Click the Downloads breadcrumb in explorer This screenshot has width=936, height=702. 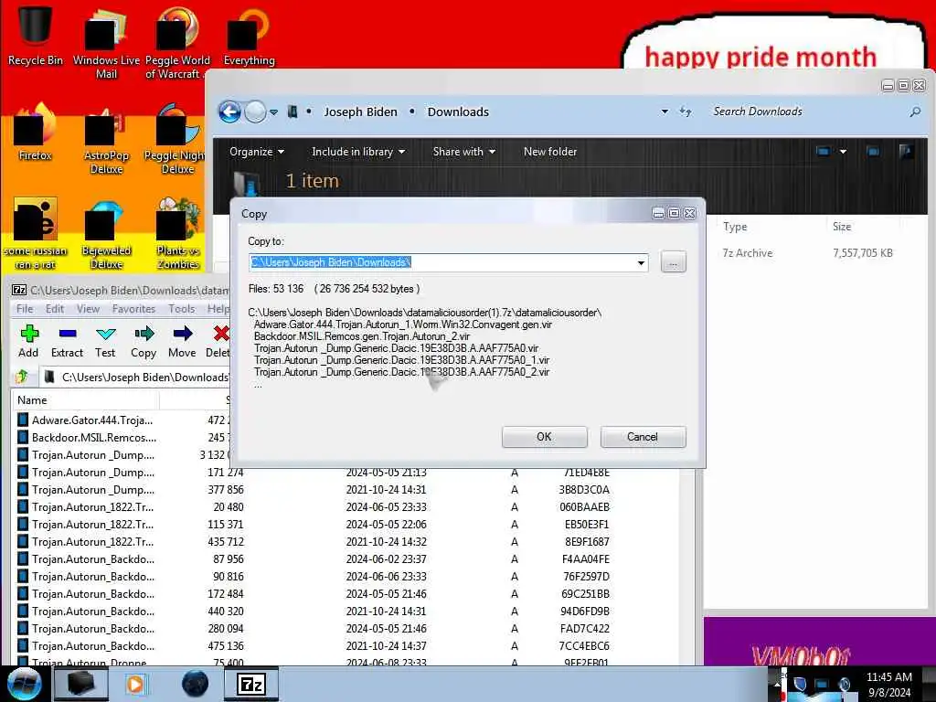pyautogui.click(x=458, y=112)
